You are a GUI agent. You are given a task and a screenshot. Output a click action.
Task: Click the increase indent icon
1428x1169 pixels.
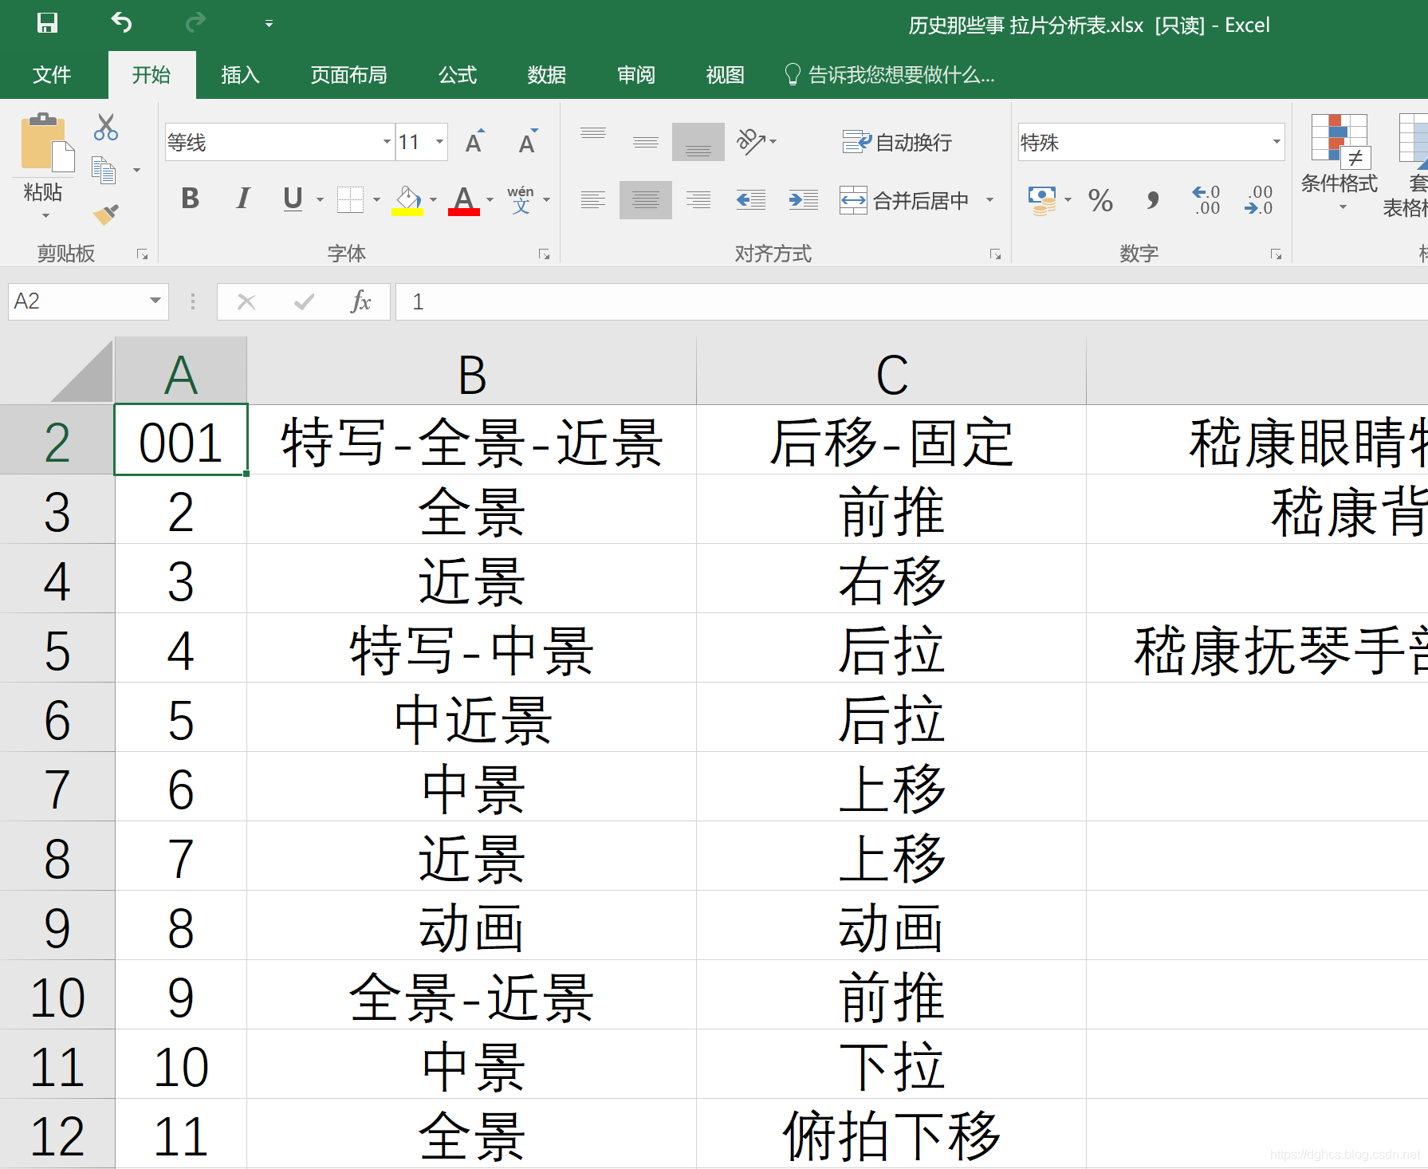(x=803, y=199)
